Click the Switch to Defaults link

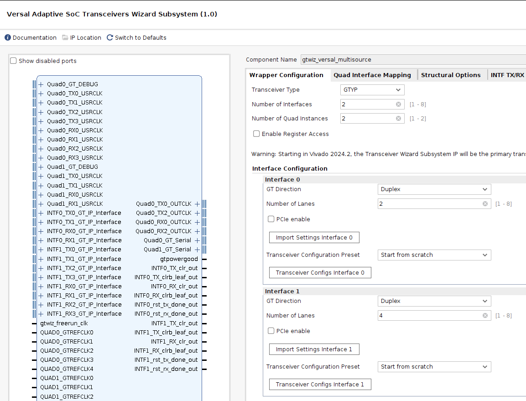click(141, 37)
